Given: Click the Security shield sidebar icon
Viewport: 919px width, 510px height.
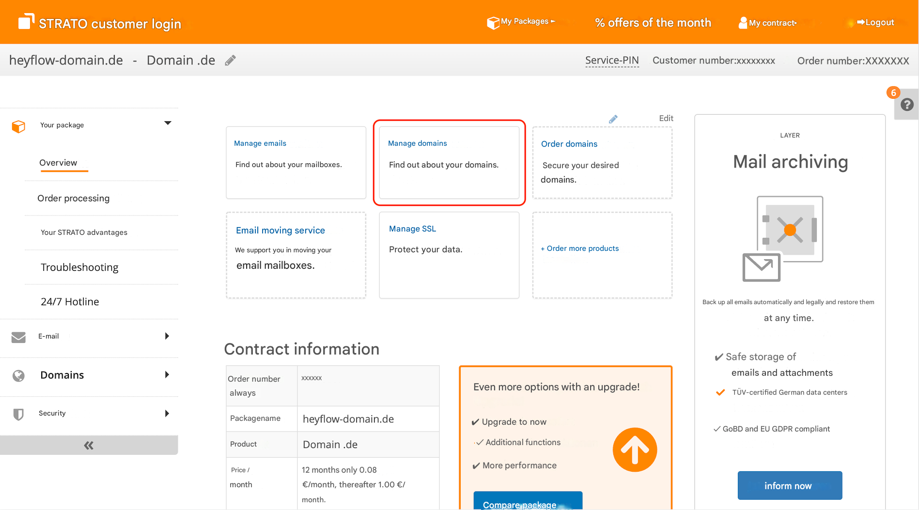Looking at the screenshot, I should coord(18,414).
